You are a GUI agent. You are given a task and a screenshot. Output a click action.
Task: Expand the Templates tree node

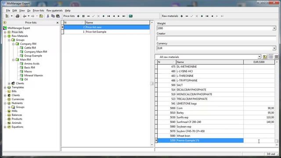[x=5, y=87]
